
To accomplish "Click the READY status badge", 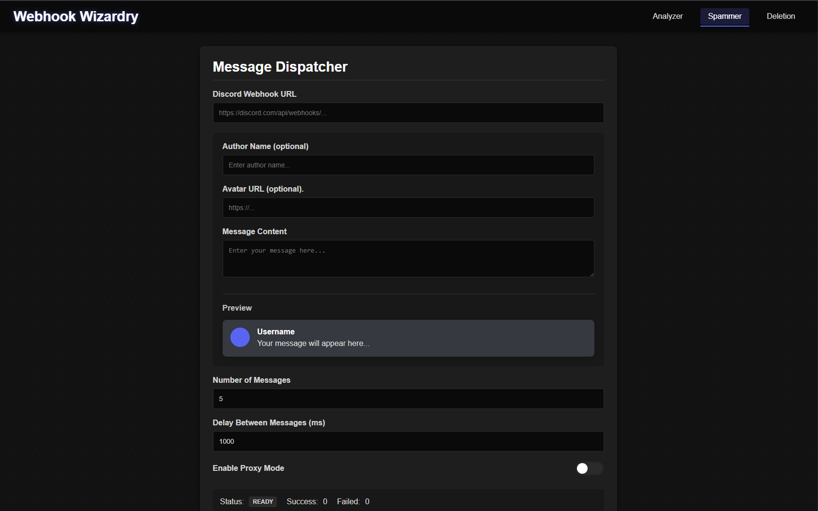I will (x=263, y=502).
